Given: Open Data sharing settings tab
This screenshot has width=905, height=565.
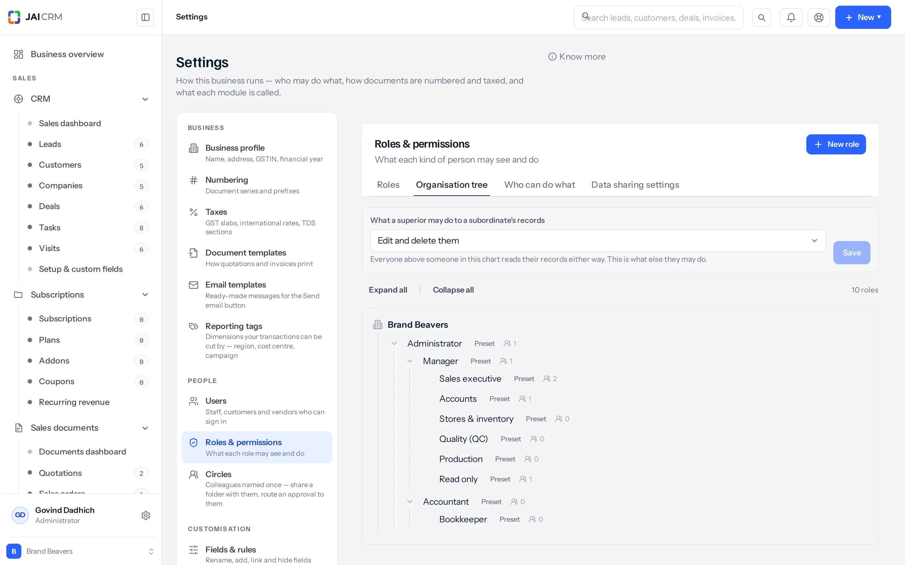Looking at the screenshot, I should point(635,185).
